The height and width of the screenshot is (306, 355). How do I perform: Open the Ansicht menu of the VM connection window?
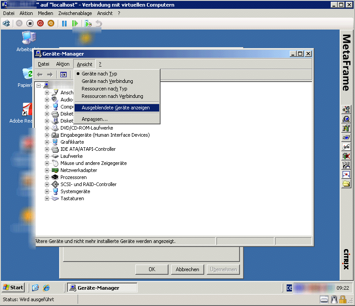click(x=105, y=13)
